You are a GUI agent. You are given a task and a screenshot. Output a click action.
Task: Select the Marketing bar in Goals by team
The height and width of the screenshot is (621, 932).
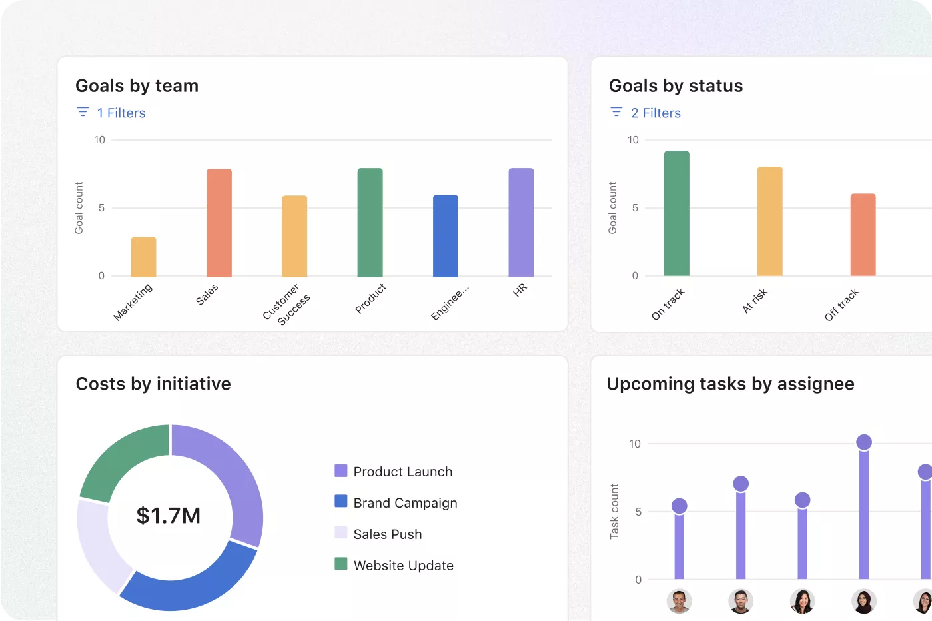pyautogui.click(x=144, y=257)
